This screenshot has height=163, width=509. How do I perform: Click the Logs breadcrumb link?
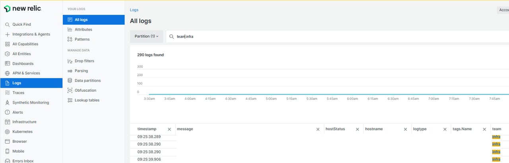[x=134, y=10]
